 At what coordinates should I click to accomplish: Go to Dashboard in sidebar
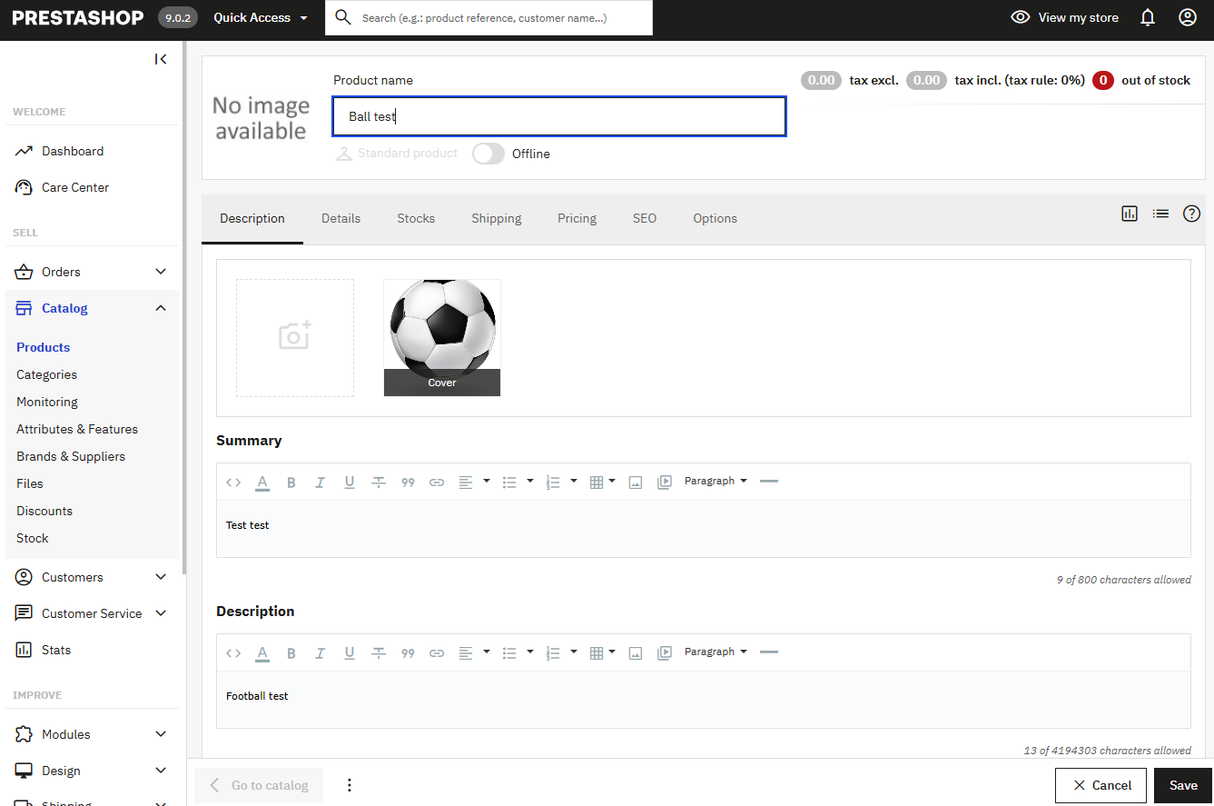pos(73,151)
